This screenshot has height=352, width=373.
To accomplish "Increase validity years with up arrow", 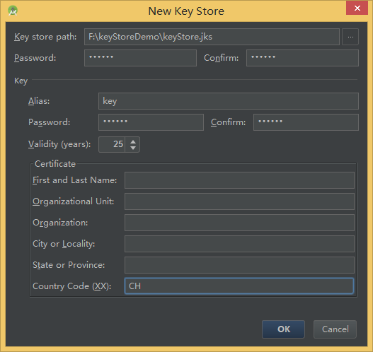I will click(133, 141).
